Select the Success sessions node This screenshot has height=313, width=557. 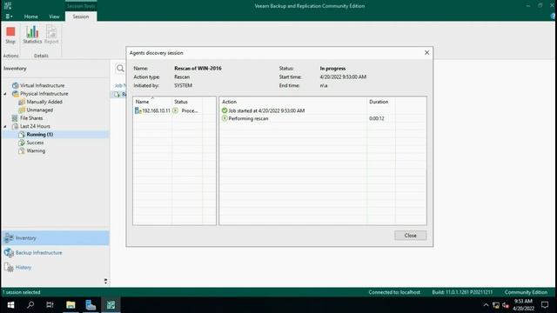[35, 143]
